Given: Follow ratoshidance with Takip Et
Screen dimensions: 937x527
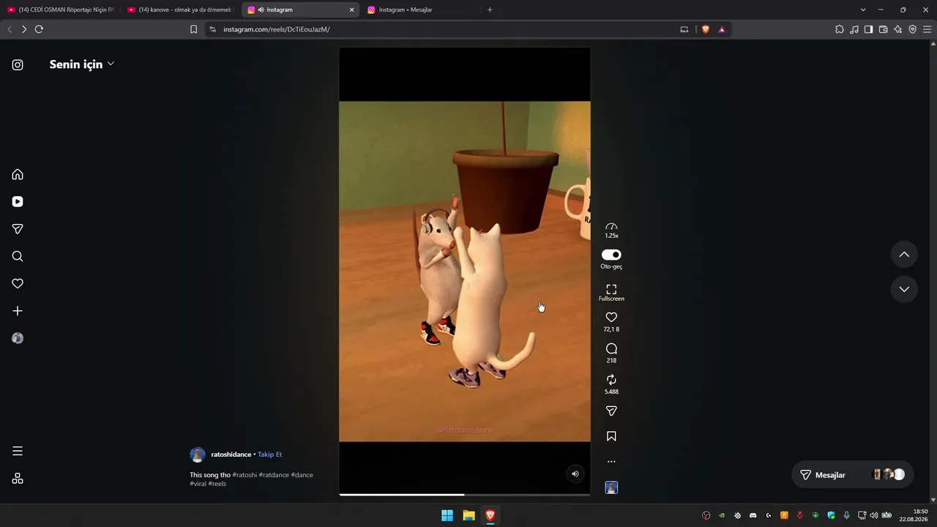Looking at the screenshot, I should point(269,455).
